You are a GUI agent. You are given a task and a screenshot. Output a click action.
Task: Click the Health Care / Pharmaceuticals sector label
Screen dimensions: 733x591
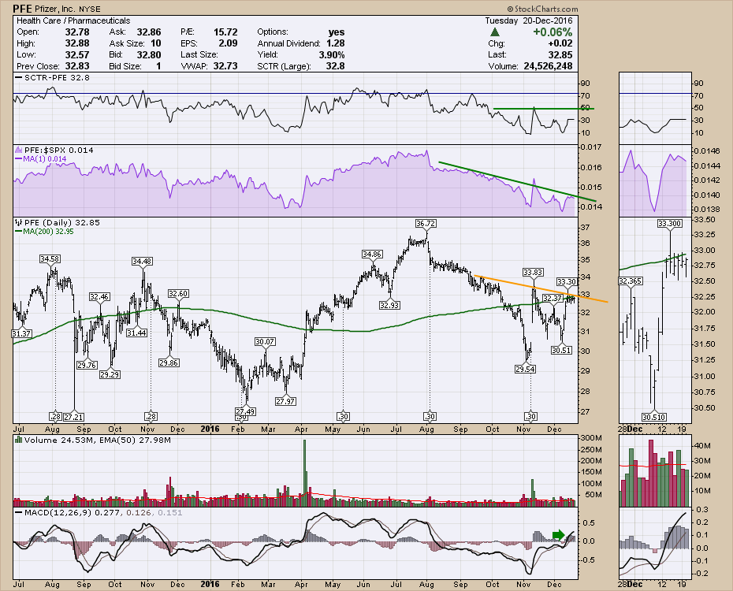(x=73, y=20)
